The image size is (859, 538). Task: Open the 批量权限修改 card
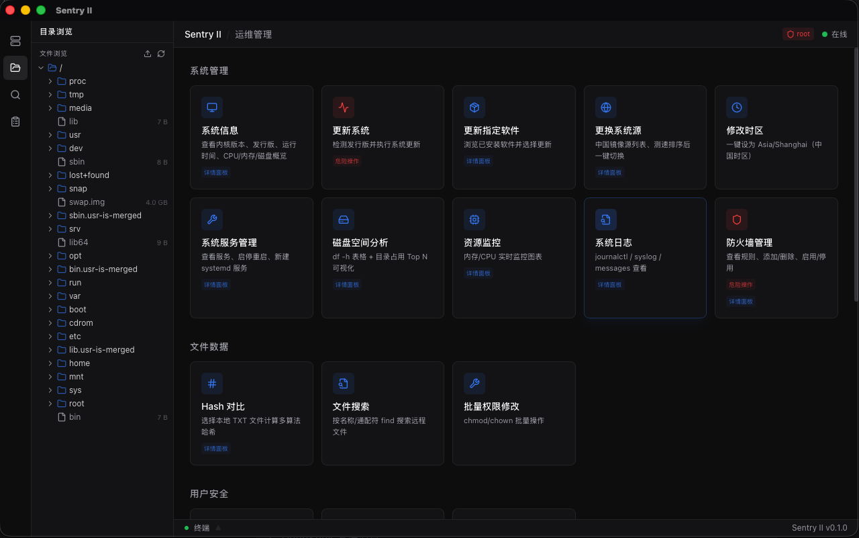click(514, 413)
